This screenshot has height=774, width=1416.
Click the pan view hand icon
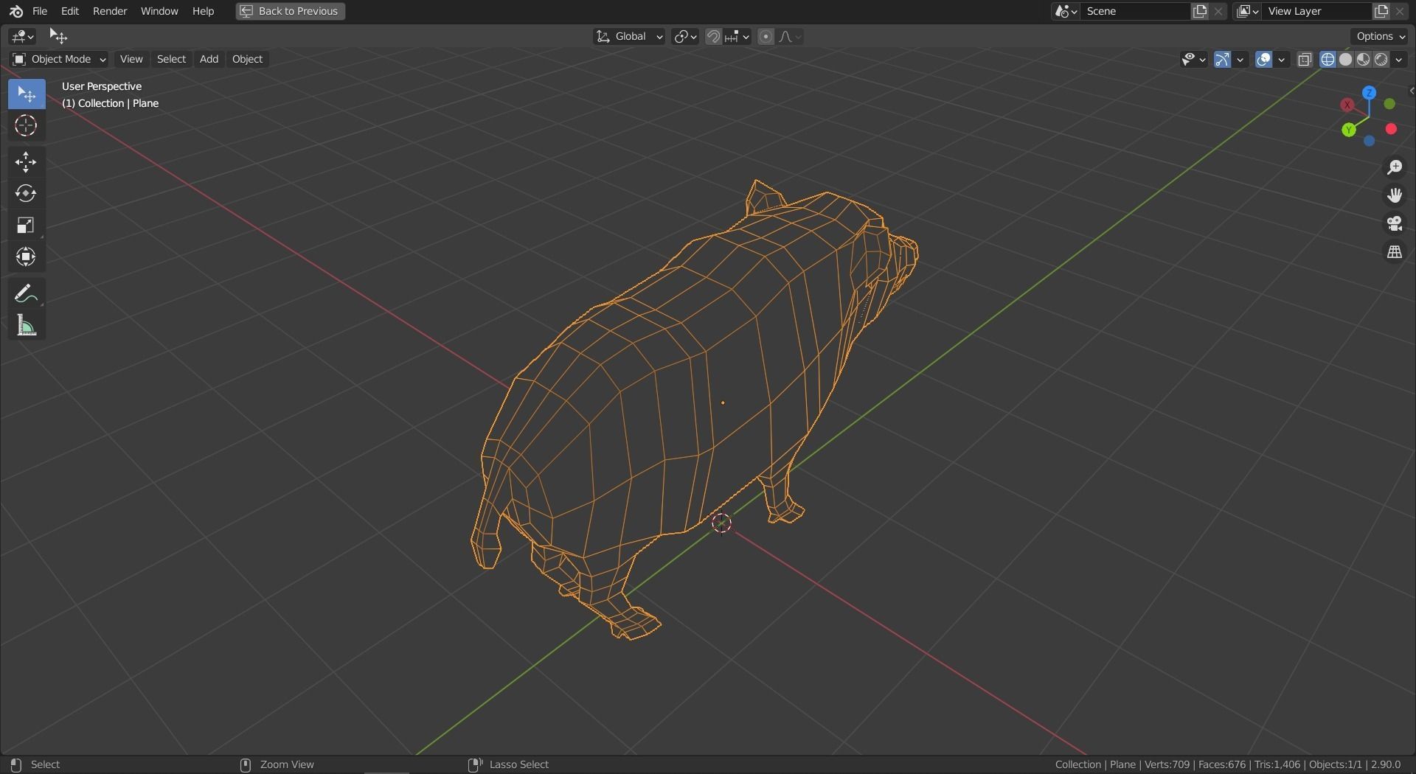point(1395,195)
